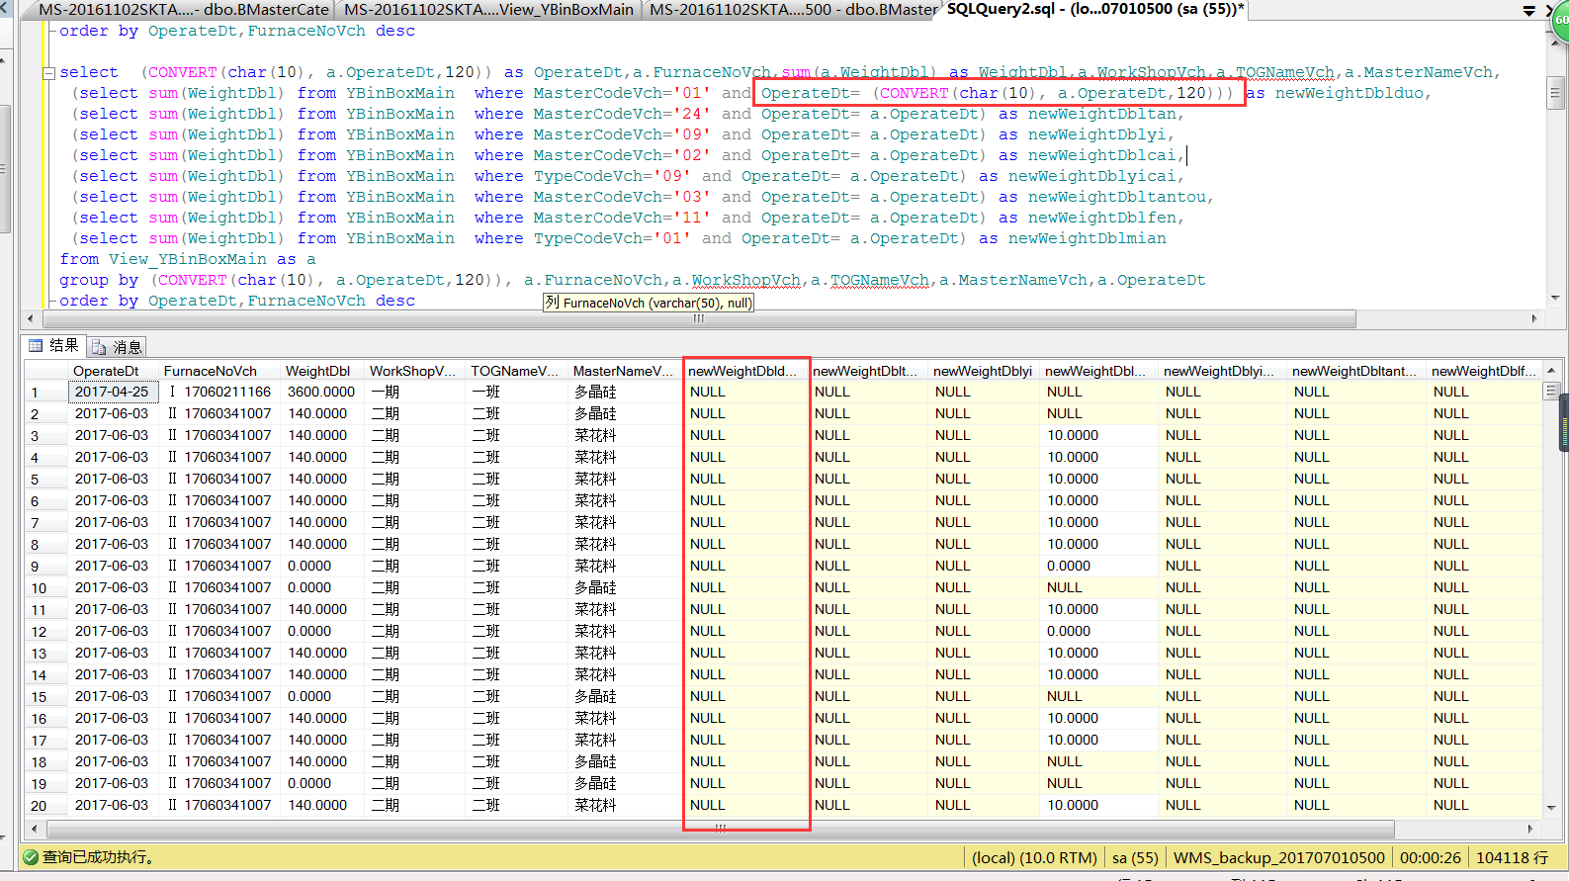Screen dimensions: 1569x881
Task: Sort by the OperateDt column header
Action: 113,371
